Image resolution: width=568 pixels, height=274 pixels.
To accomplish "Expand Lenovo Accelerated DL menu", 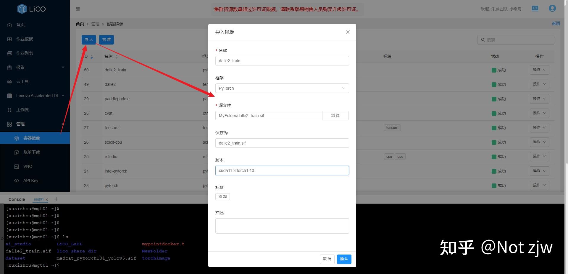I will pos(35,96).
